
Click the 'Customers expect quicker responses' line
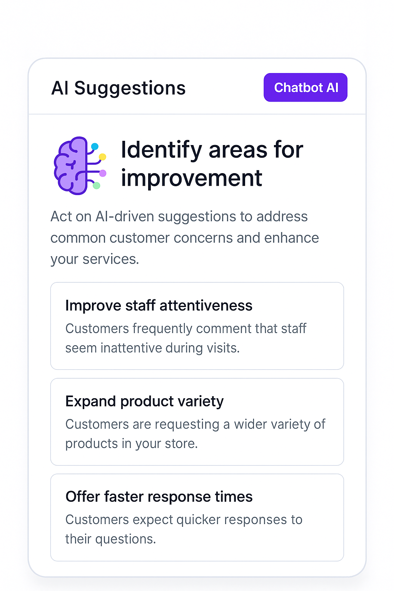point(184,519)
